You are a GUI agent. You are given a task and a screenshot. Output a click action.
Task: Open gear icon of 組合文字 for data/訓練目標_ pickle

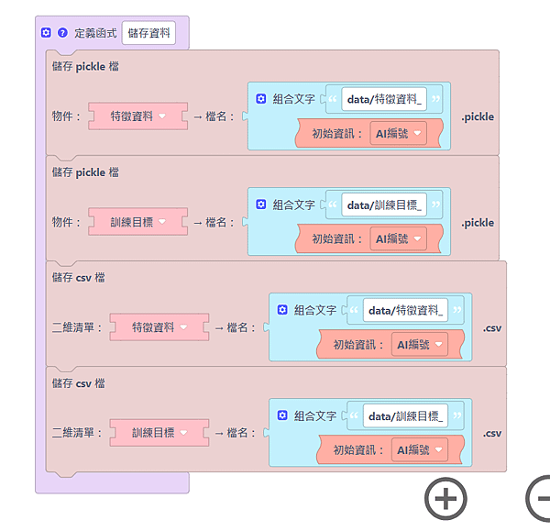tap(260, 205)
